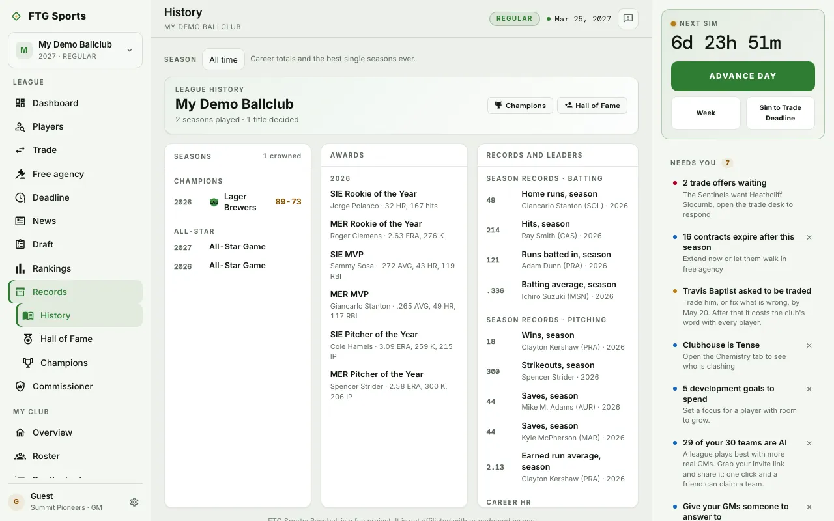Screen dimensions: 834x521
Task: Click the chat feedback icon in header
Action: pos(628,19)
